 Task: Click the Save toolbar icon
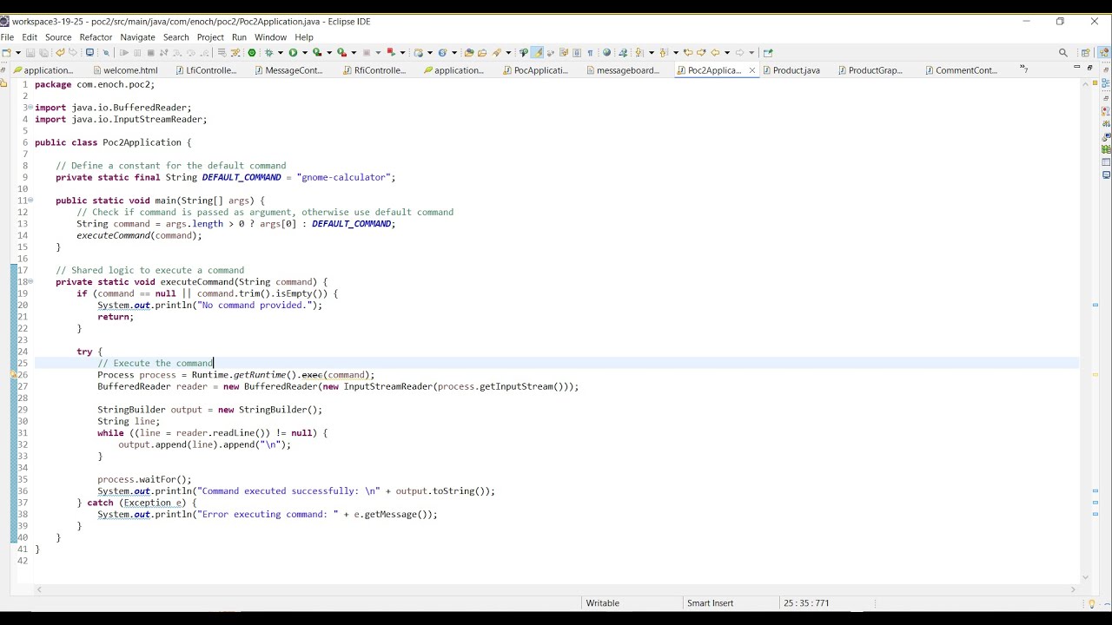coord(30,52)
